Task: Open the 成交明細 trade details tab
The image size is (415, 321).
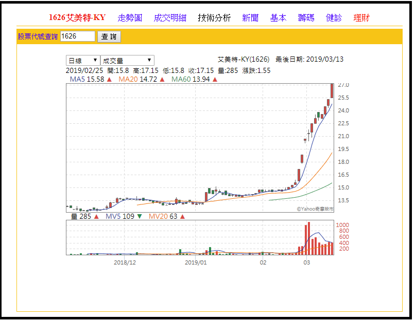Action: click(170, 18)
